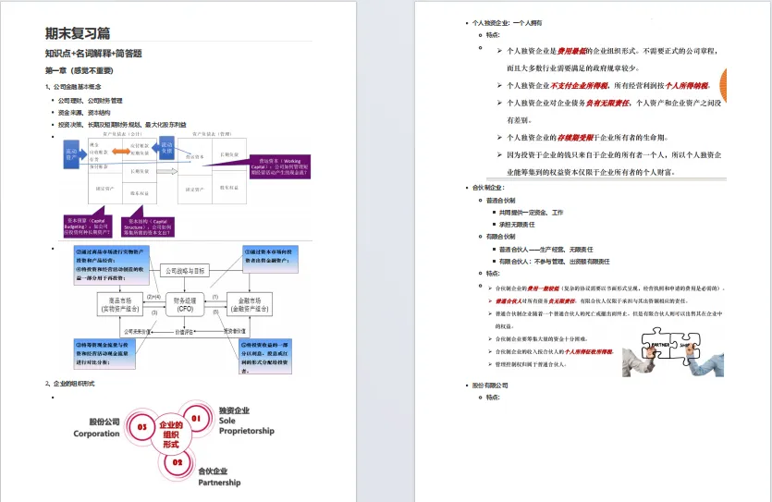Click the red text '存续期受限'
Image resolution: width=772 pixels, height=502 pixels.
click(576, 138)
